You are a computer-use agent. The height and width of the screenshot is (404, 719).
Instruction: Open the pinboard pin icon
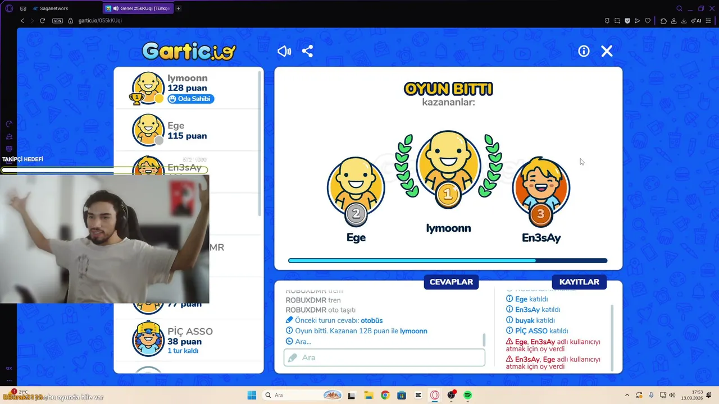click(607, 21)
